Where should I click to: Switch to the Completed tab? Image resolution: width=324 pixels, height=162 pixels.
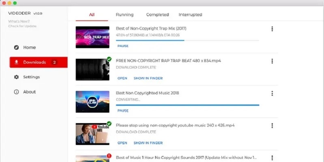click(x=158, y=15)
